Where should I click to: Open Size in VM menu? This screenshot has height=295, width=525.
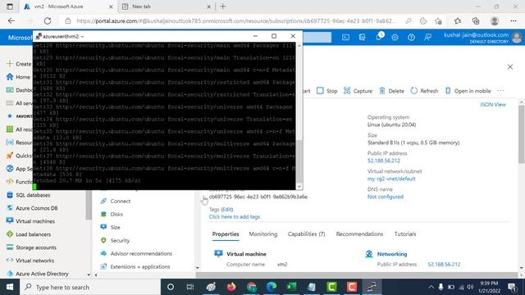click(115, 227)
